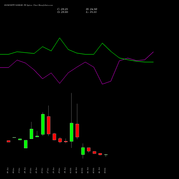This screenshot has width=179, height=179.
Task: Click the 06 Feb date label
Action: coord(100,170)
